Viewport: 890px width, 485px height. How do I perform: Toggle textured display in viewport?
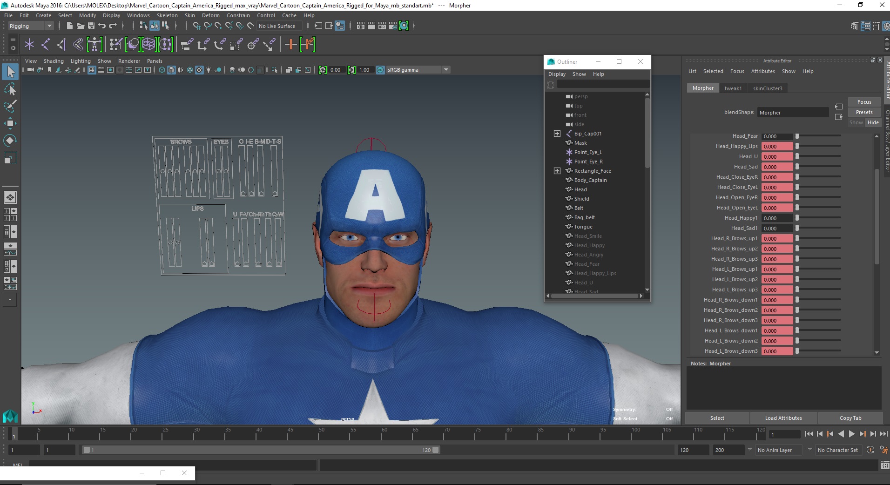point(199,70)
